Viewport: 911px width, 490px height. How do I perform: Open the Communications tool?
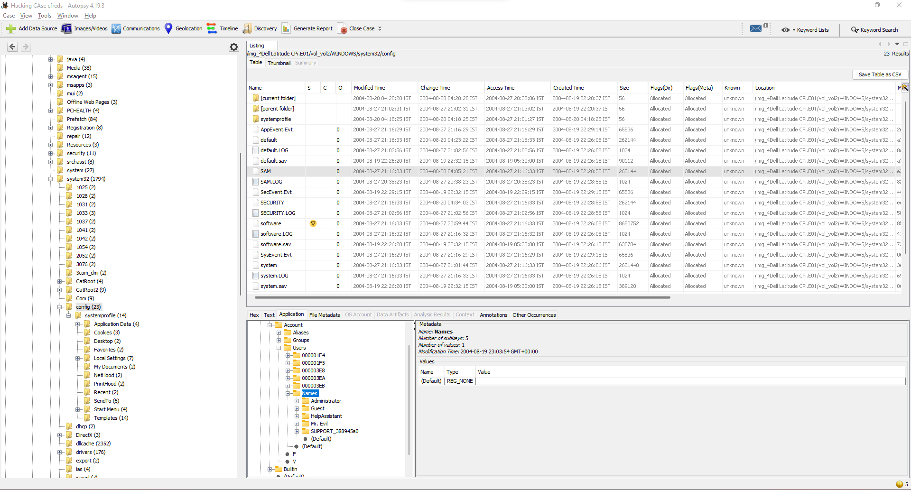(136, 28)
